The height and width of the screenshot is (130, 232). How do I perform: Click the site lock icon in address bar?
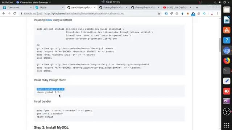21,14
